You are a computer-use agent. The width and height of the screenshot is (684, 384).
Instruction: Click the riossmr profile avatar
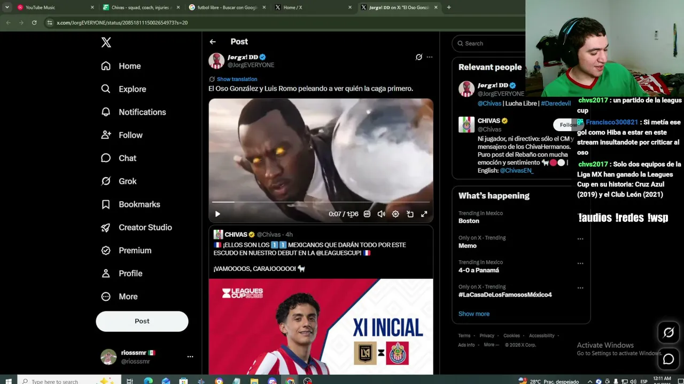[x=108, y=357]
